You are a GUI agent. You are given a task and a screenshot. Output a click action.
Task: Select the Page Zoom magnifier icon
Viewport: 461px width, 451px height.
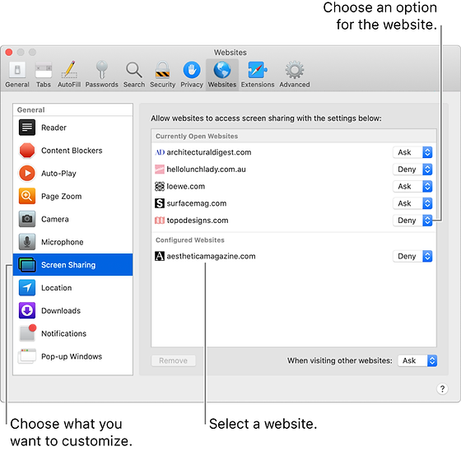[27, 196]
